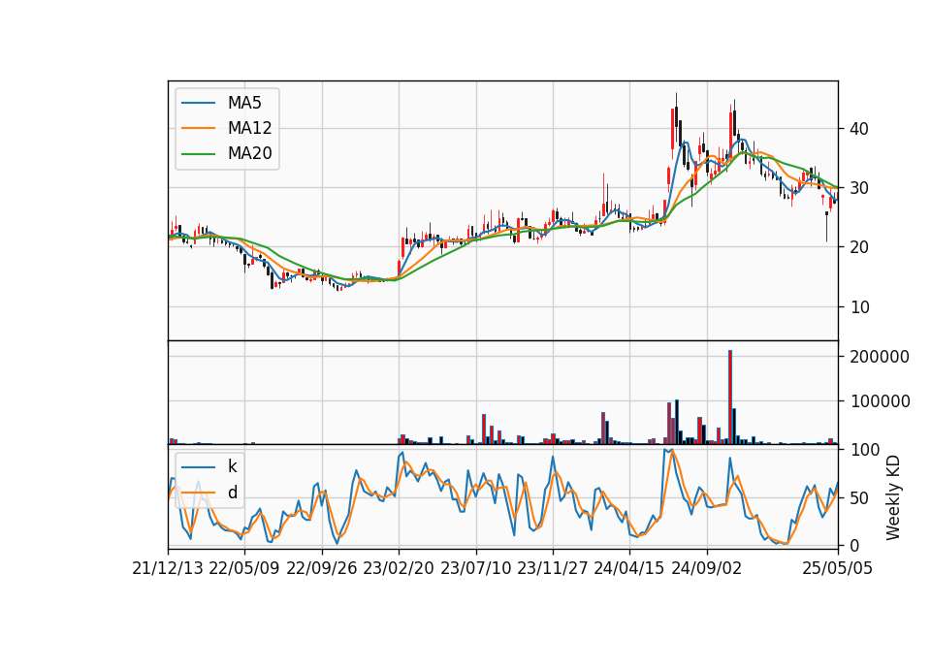The height and width of the screenshot is (669, 931).
Task: Click the 22/09/26 date axis label
Action: coord(322,568)
